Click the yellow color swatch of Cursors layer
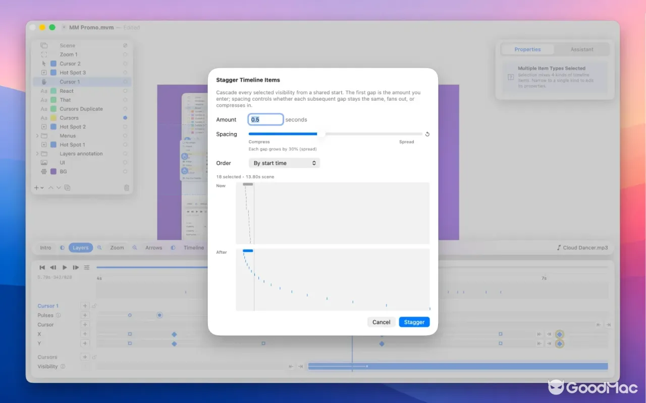The height and width of the screenshot is (403, 646). [53, 118]
